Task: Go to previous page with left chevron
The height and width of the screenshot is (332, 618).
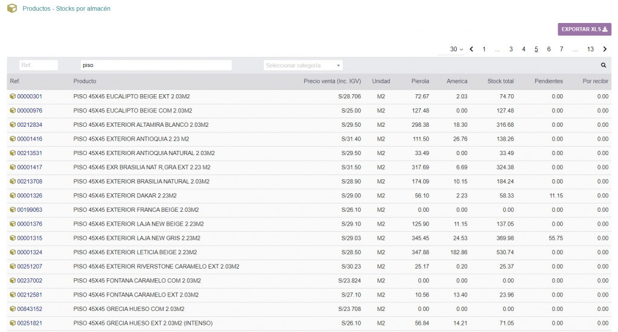Action: pyautogui.click(x=471, y=49)
